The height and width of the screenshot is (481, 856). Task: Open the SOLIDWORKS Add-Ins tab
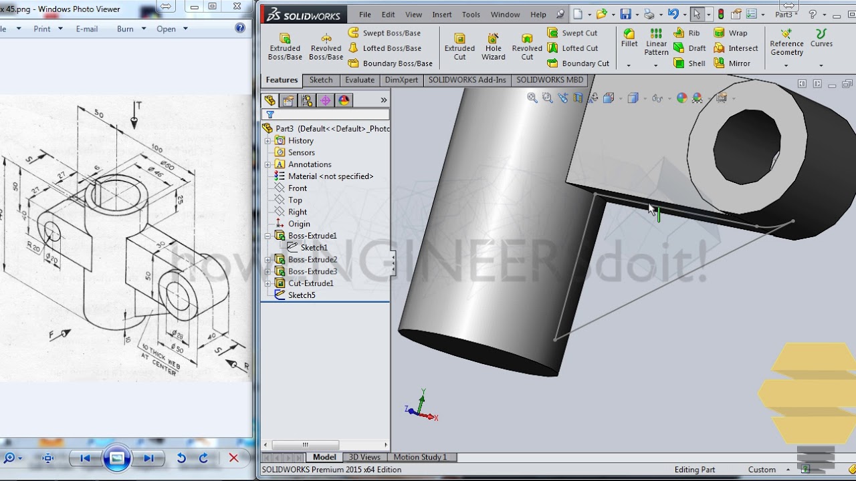pyautogui.click(x=467, y=80)
